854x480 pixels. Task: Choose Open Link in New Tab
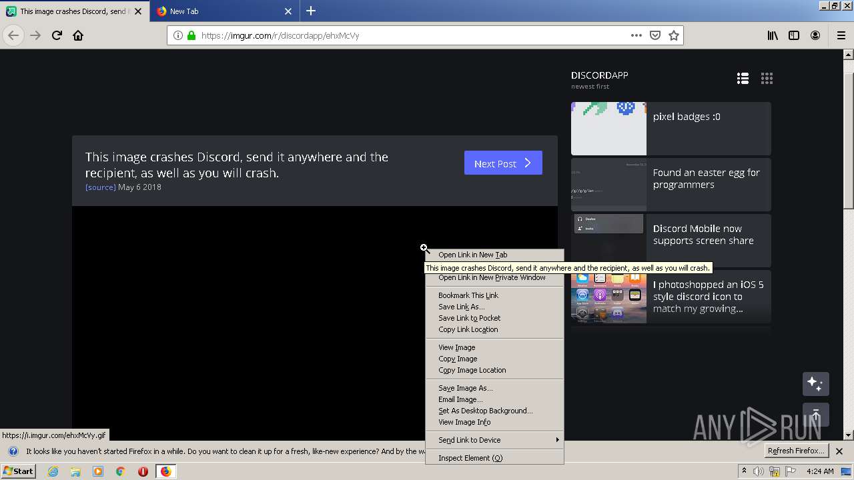tap(494, 255)
